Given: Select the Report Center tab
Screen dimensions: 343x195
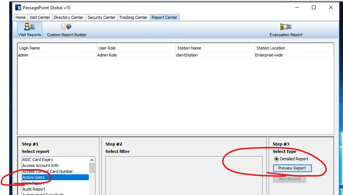Looking at the screenshot, I should coord(165,17).
